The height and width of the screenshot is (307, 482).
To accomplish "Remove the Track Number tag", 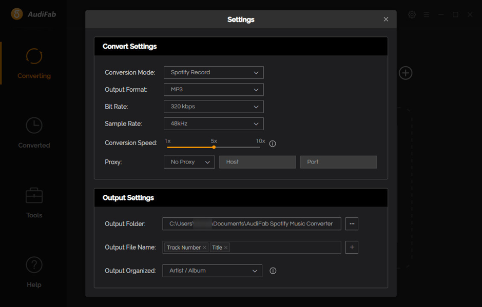I will pyautogui.click(x=204, y=248).
